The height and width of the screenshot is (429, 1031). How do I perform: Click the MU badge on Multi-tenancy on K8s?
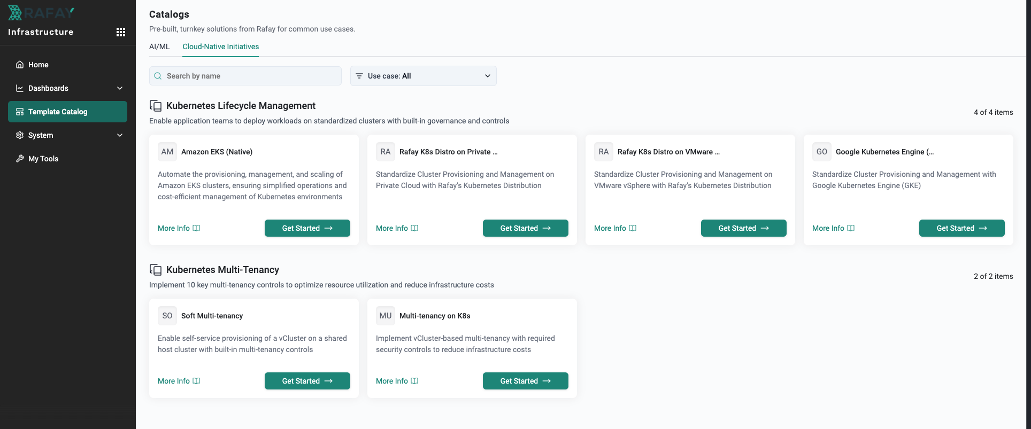pos(386,316)
